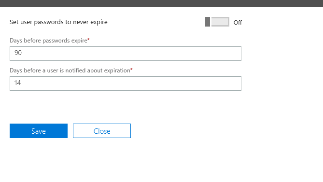Click the dark handle of the toggle
The image size is (323, 182).
[208, 22]
